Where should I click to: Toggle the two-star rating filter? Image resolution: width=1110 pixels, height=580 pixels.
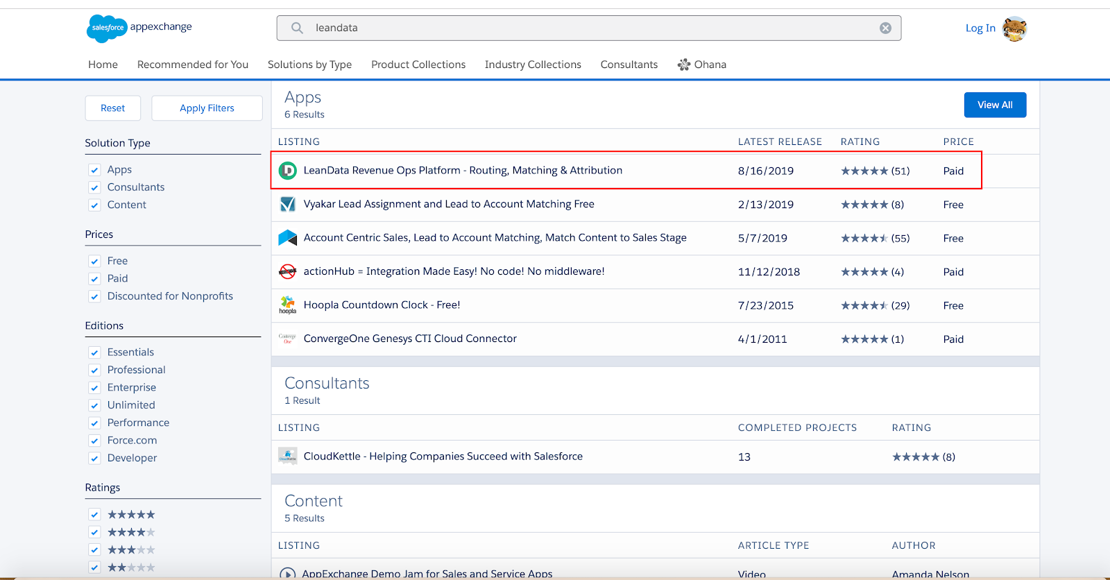click(x=94, y=568)
